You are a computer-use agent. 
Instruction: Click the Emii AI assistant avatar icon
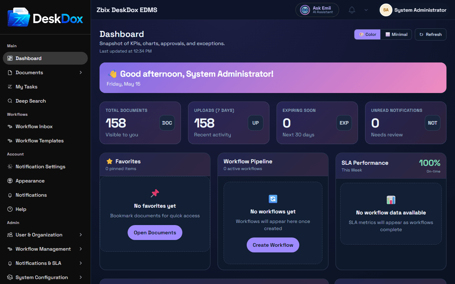coord(305,10)
